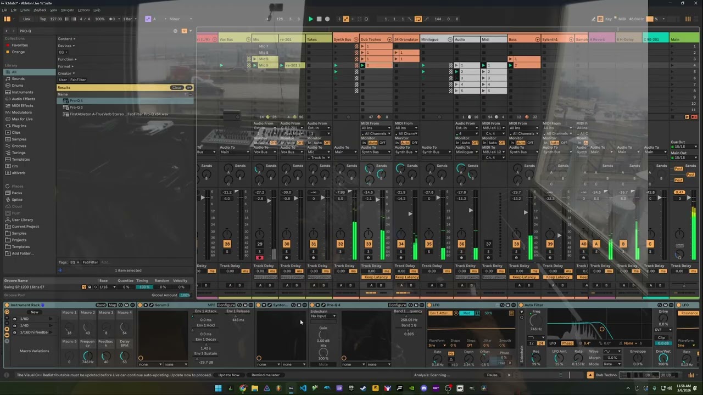Viewport: 703px width, 395px height.
Task: Open the Pro-Q 4 Sidechain No Input dropdown
Action: point(323,316)
